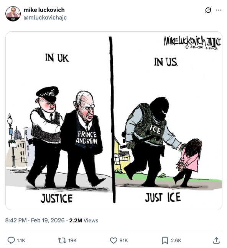Open the share upload arrow icon
This screenshot has width=227, height=248.
click(216, 240)
